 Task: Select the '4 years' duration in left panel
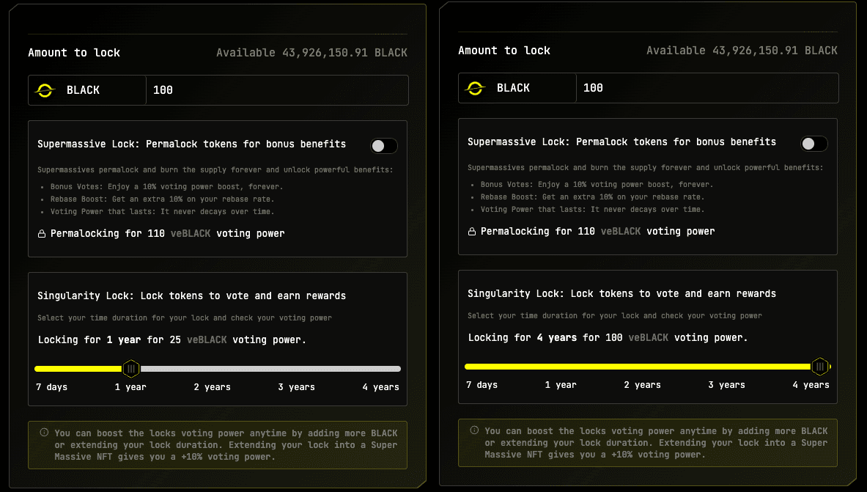click(x=381, y=387)
